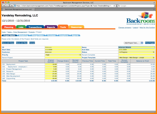The image size is (157, 114).
Task: Select the 160 Copywriting task row
Action: pos(78,78)
